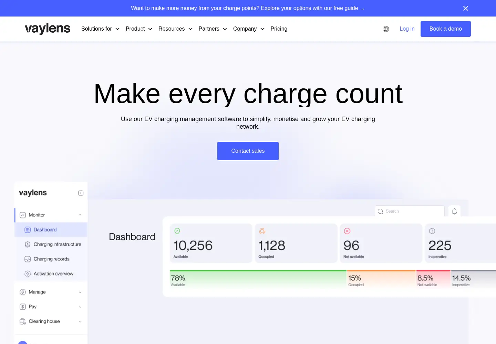This screenshot has height=344, width=496.
Task: Click the Pay dollar icon
Action: tap(23, 307)
